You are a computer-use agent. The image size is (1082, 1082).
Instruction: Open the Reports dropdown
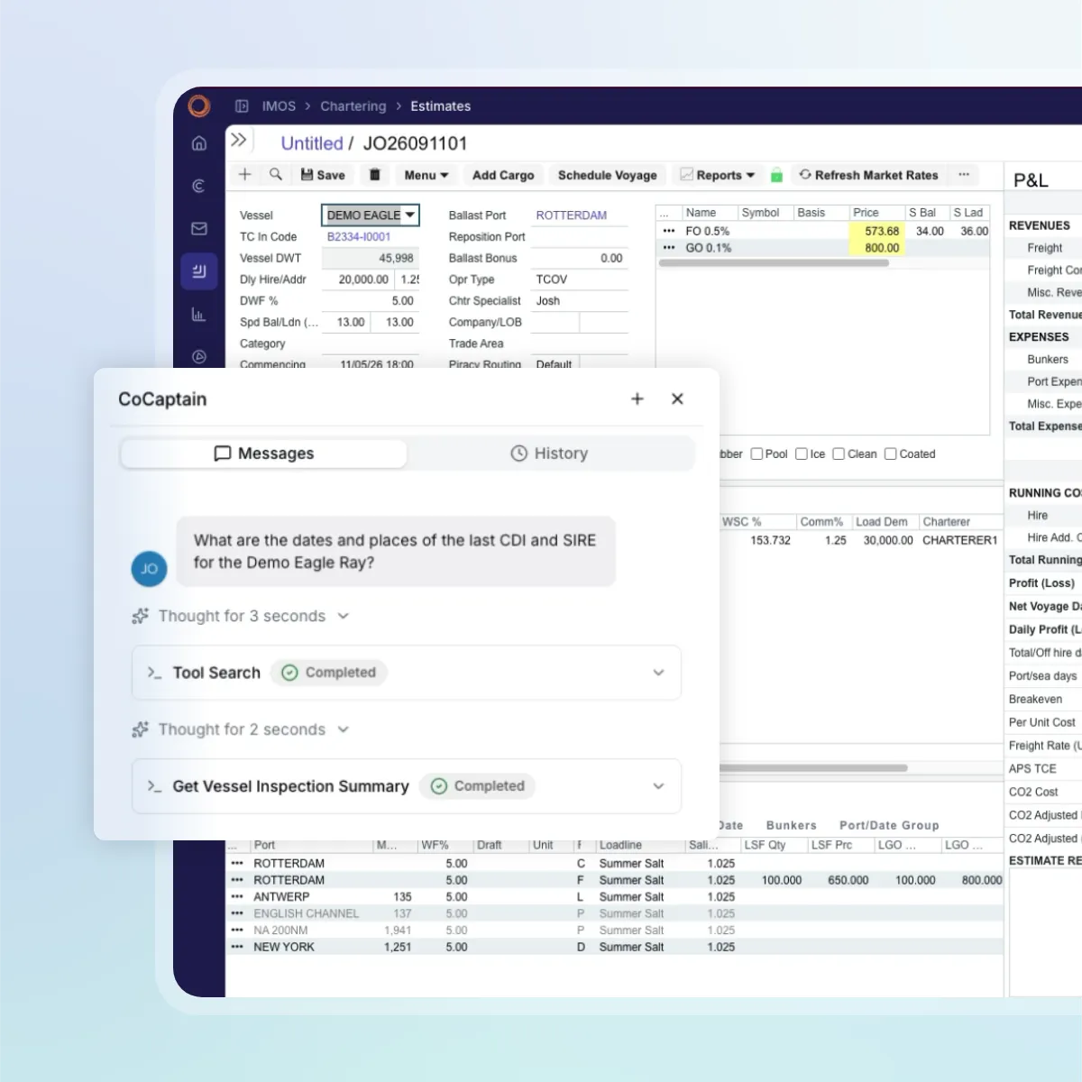718,175
